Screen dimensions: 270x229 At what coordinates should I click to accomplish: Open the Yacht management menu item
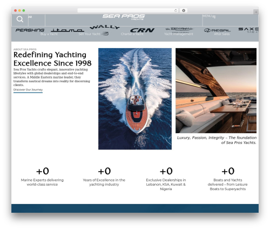(179, 34)
